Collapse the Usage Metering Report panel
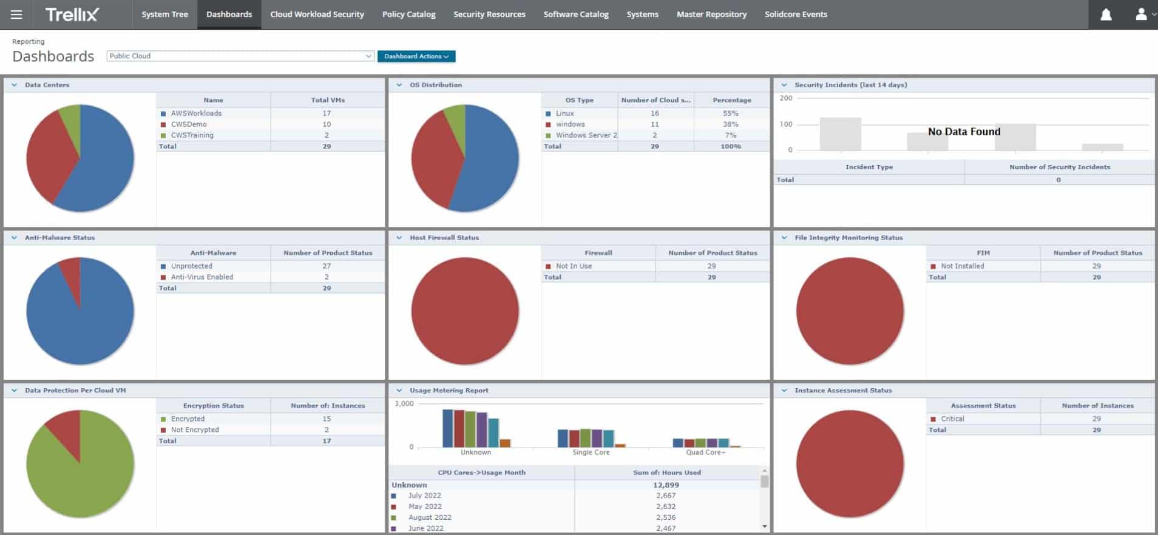This screenshot has width=1158, height=535. pos(399,391)
